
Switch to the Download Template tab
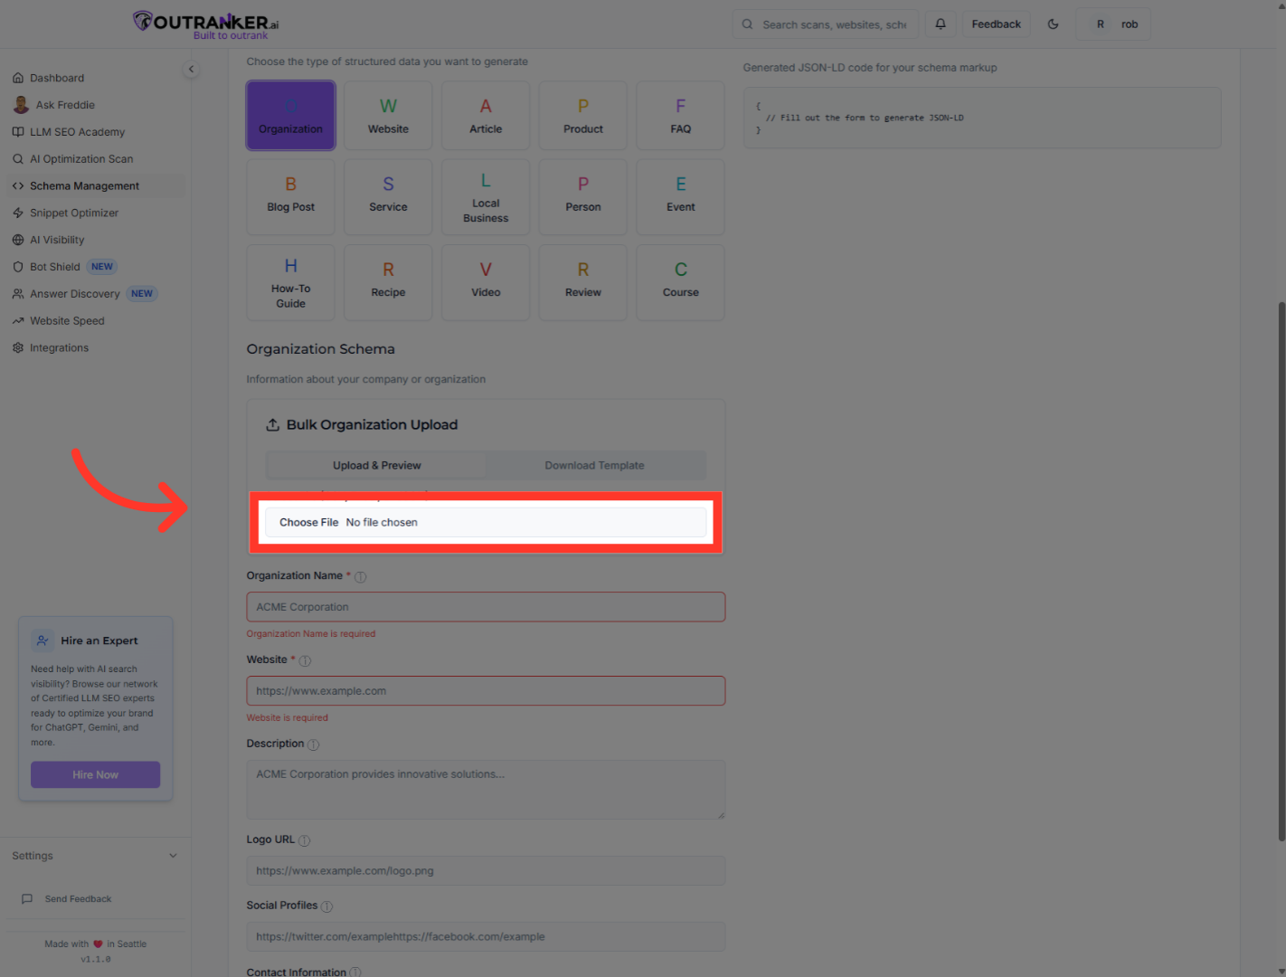click(x=594, y=465)
